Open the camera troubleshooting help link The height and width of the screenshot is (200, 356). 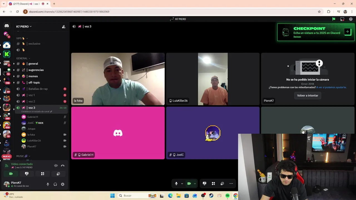pos(331,87)
